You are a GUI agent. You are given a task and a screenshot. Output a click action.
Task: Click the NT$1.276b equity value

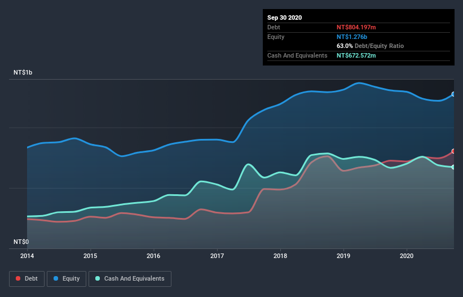352,37
